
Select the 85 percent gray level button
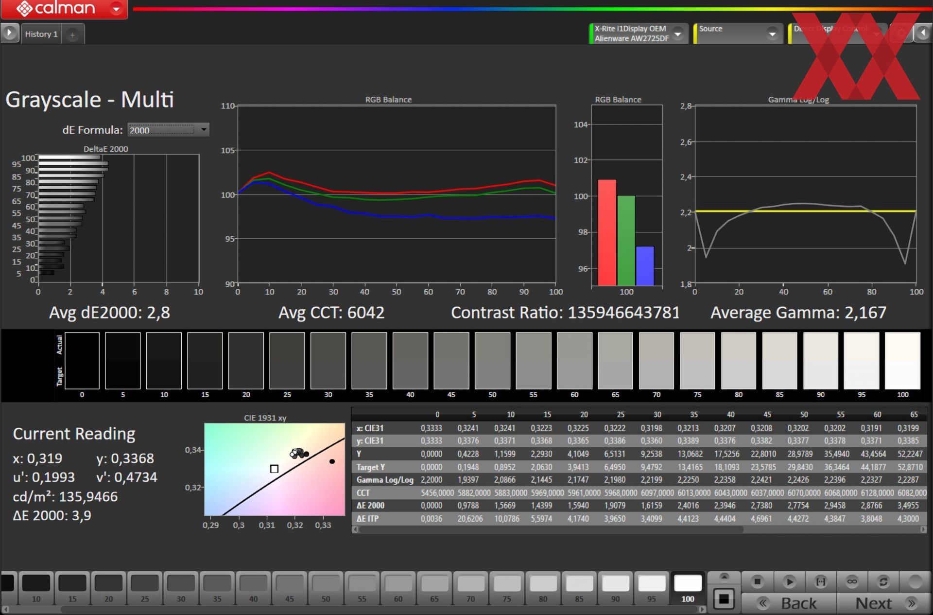[579, 588]
